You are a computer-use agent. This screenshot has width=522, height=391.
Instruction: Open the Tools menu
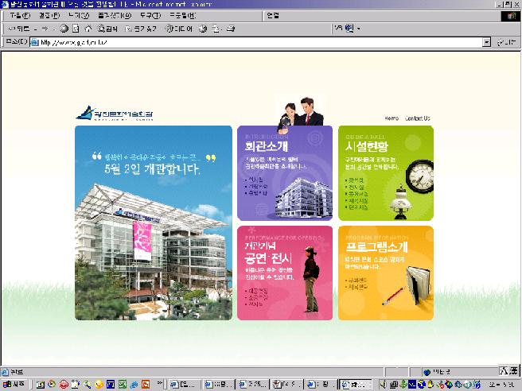tap(150, 16)
